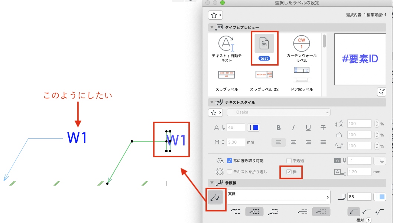
Task: Select the カーテンウォールラベル type
Action: [x=302, y=49]
